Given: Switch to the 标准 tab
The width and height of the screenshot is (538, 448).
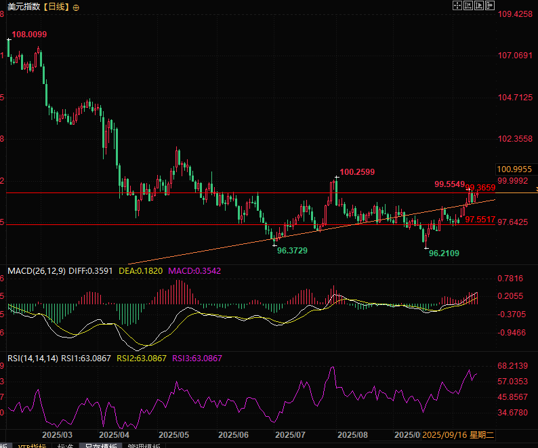Looking at the screenshot, I should [65, 447].
